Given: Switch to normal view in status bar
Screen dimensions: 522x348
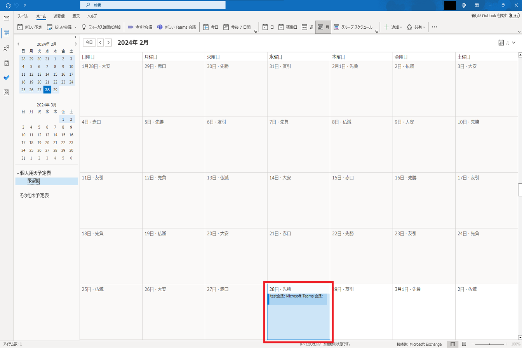Looking at the screenshot, I should pyautogui.click(x=452, y=344).
